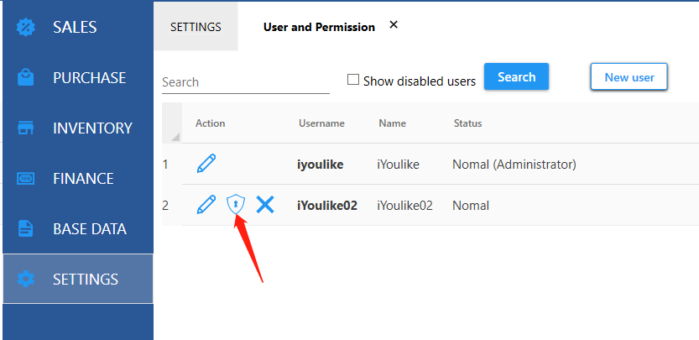The width and height of the screenshot is (699, 340).
Task: Edit user iyoulike with pencil icon
Action: [206, 164]
